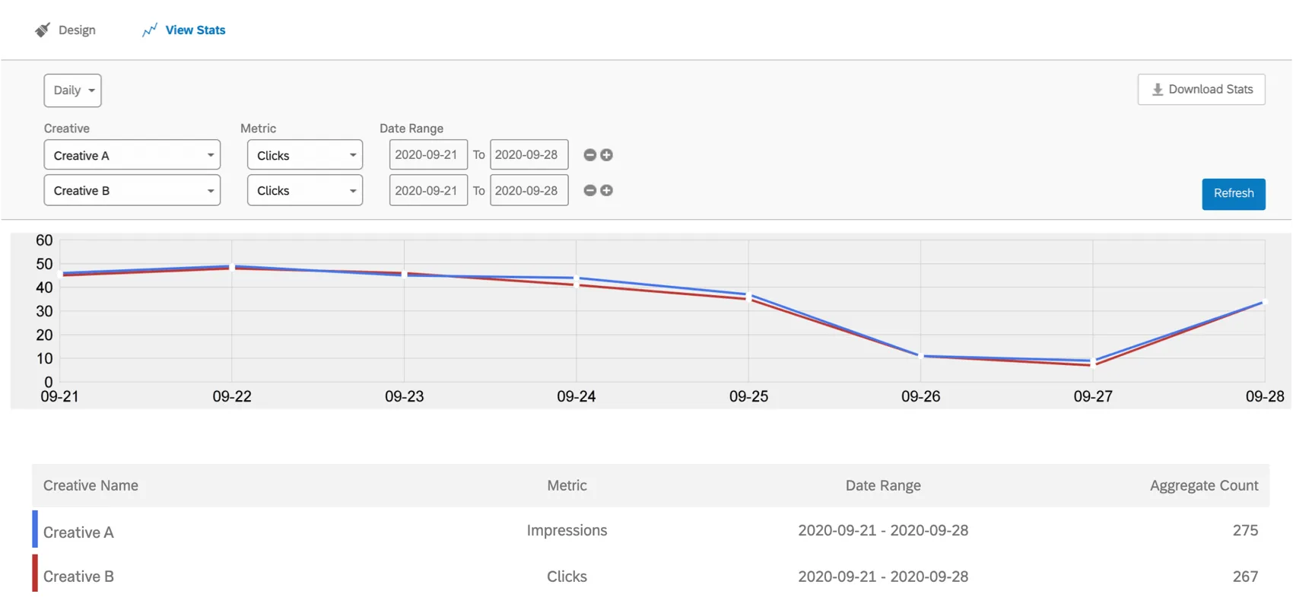Click the Refresh button

tap(1233, 193)
